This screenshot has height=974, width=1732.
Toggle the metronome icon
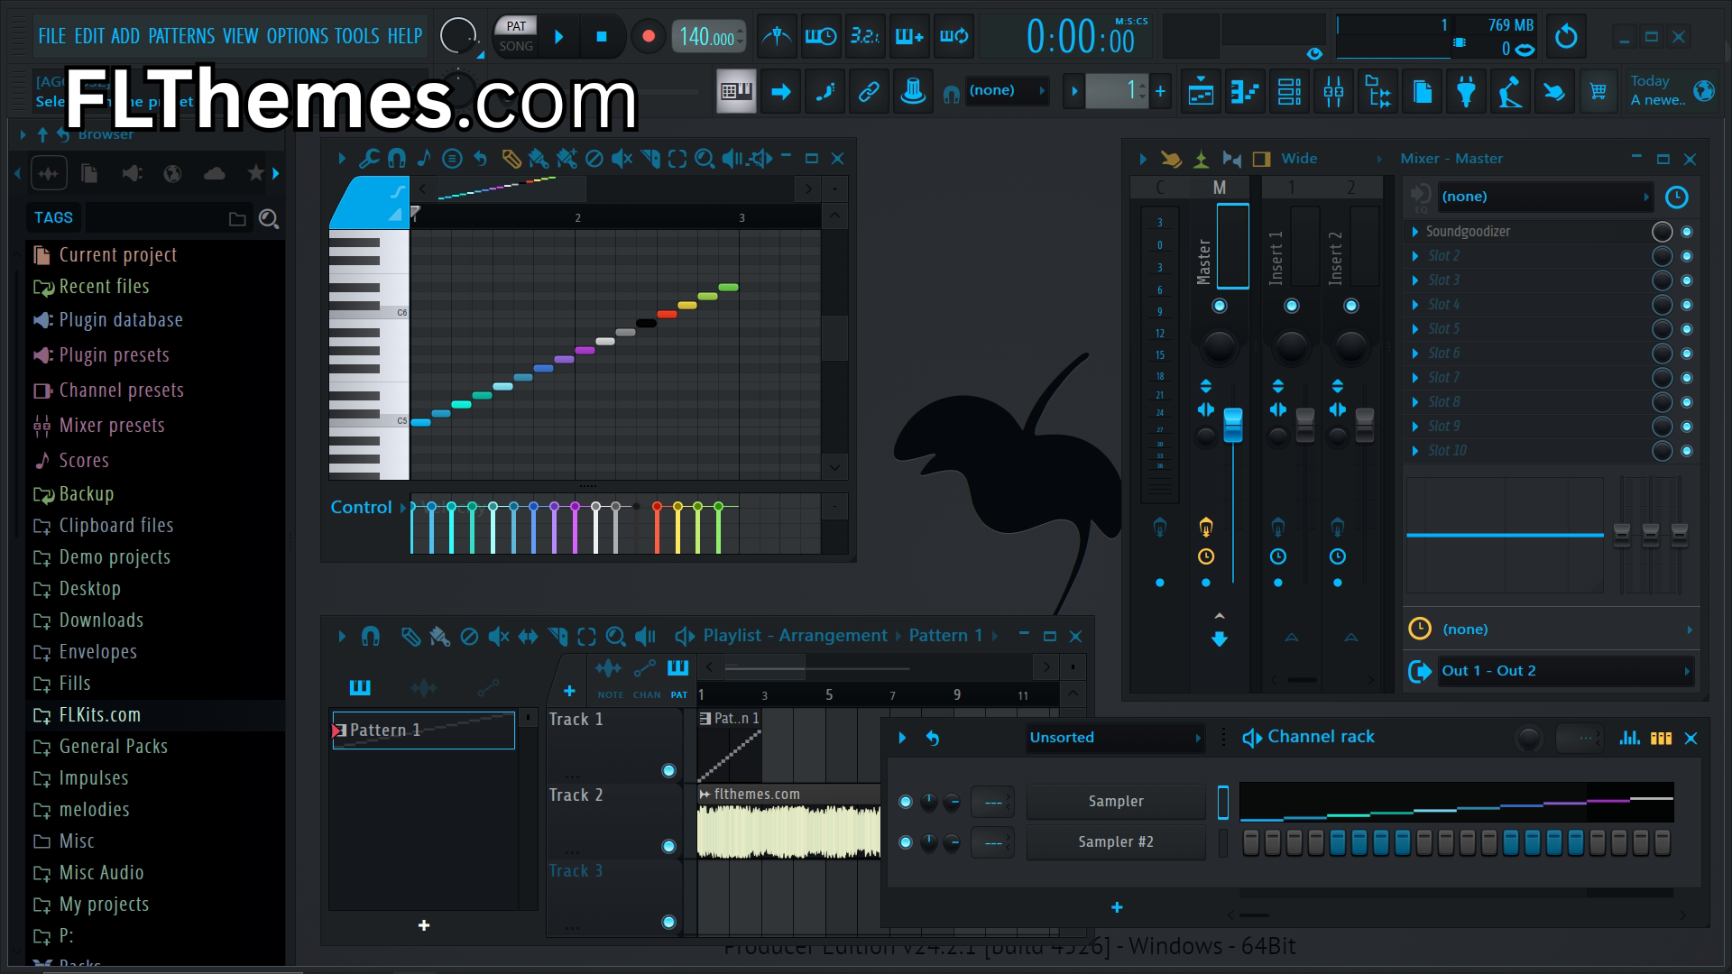tap(777, 37)
